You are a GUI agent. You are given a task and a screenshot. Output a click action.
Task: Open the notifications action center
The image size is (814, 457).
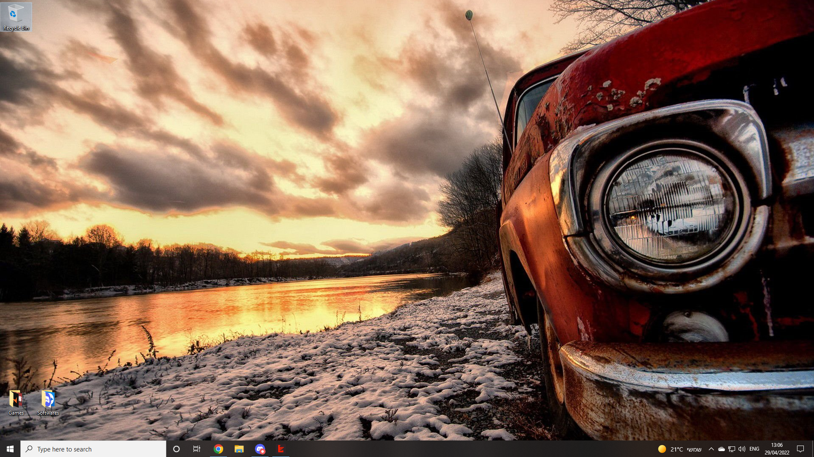click(801, 449)
